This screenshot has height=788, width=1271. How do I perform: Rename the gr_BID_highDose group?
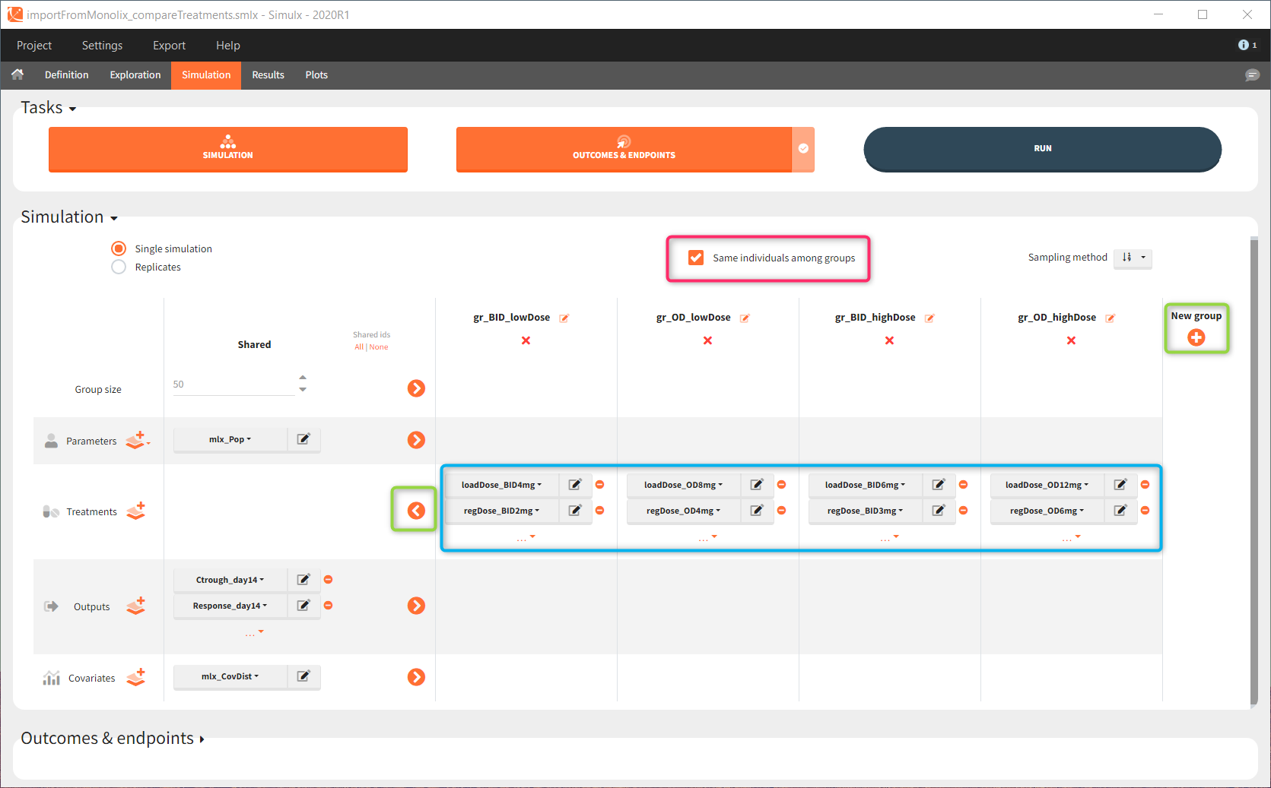pos(929,318)
